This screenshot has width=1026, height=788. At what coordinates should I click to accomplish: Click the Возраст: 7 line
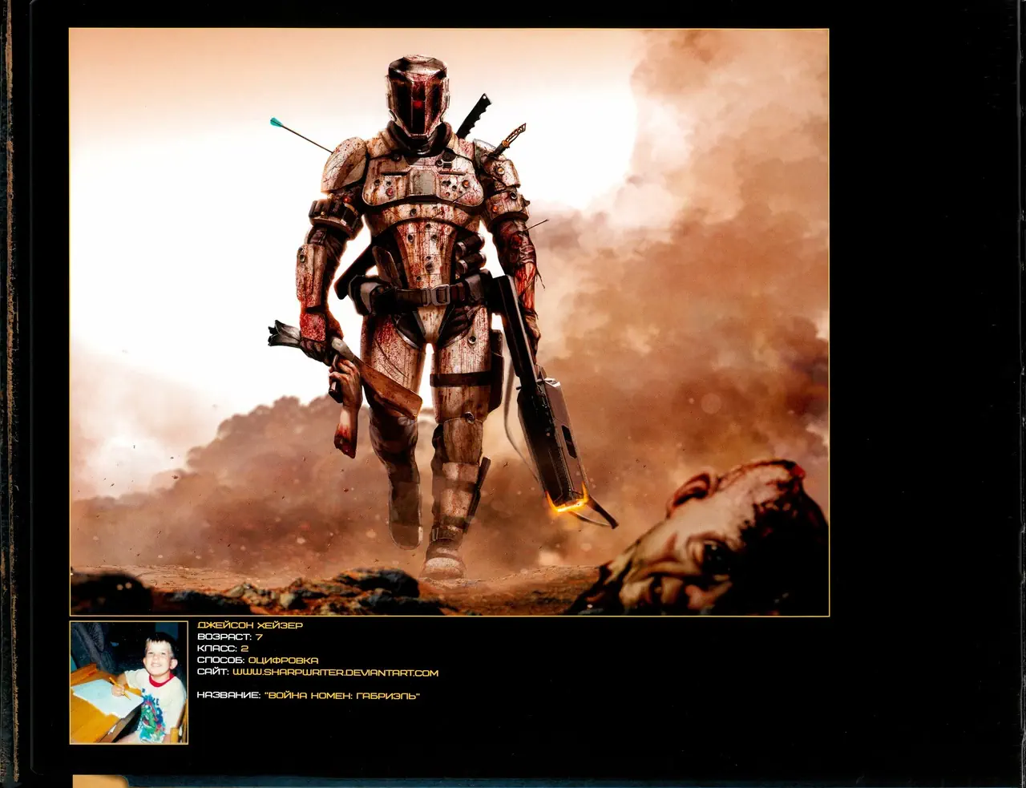coord(230,636)
